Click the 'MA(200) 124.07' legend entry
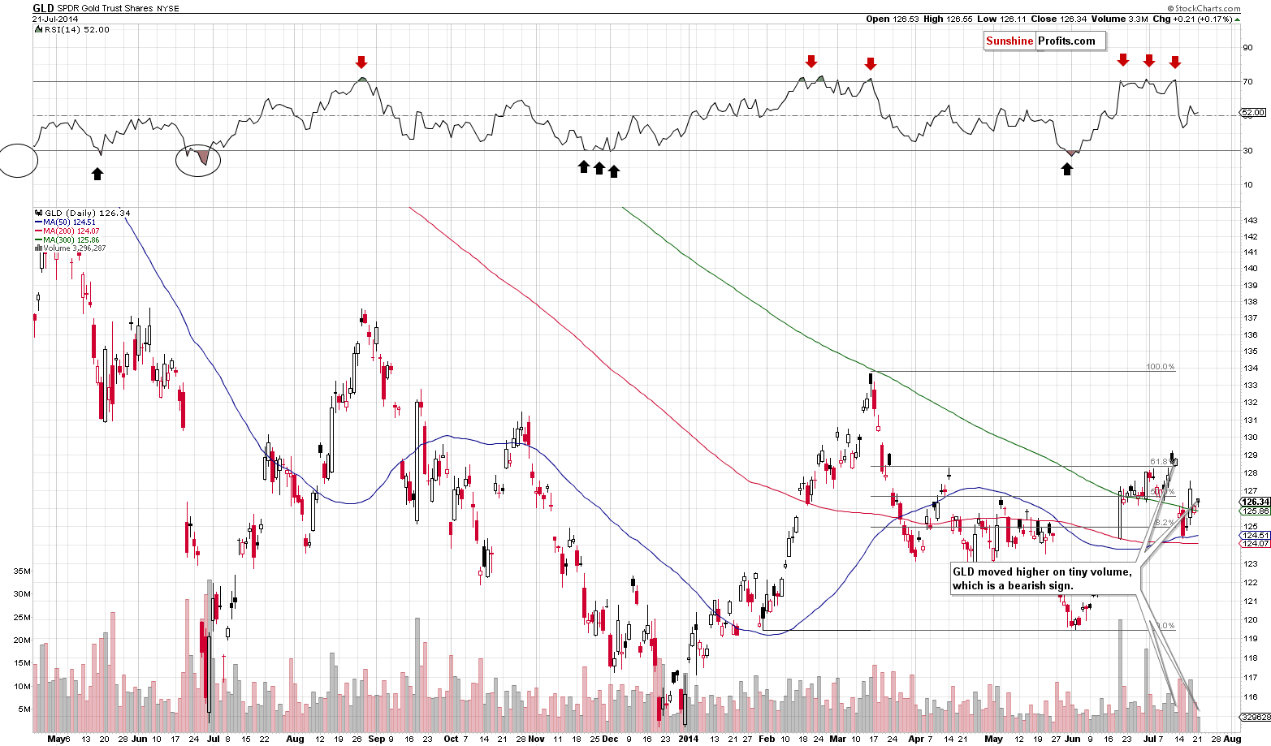 (x=71, y=231)
